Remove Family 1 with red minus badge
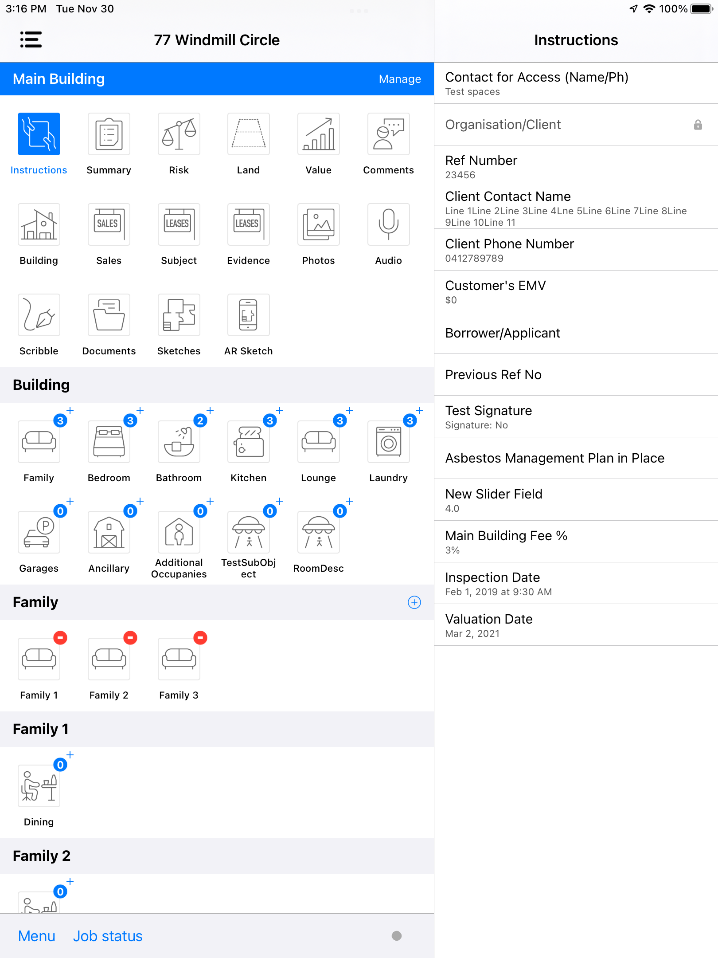 60,638
